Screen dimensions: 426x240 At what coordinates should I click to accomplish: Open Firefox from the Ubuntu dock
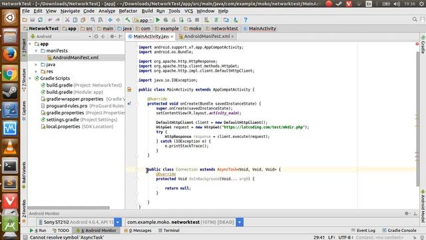pyautogui.click(x=10, y=54)
